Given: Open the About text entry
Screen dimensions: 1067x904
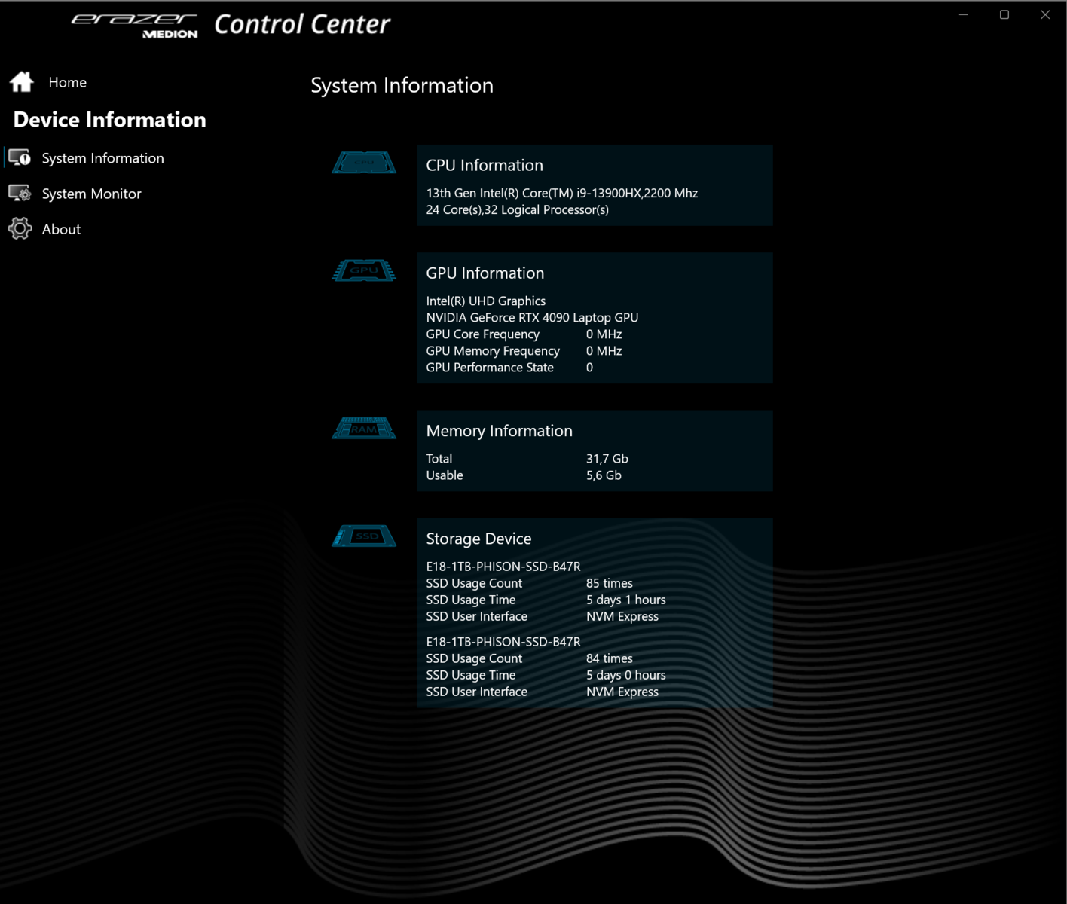Looking at the screenshot, I should [x=61, y=229].
